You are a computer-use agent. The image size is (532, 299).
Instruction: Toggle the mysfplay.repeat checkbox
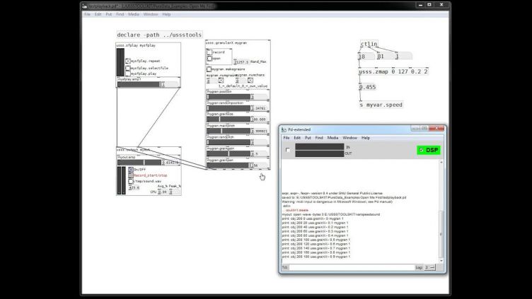click(x=128, y=61)
